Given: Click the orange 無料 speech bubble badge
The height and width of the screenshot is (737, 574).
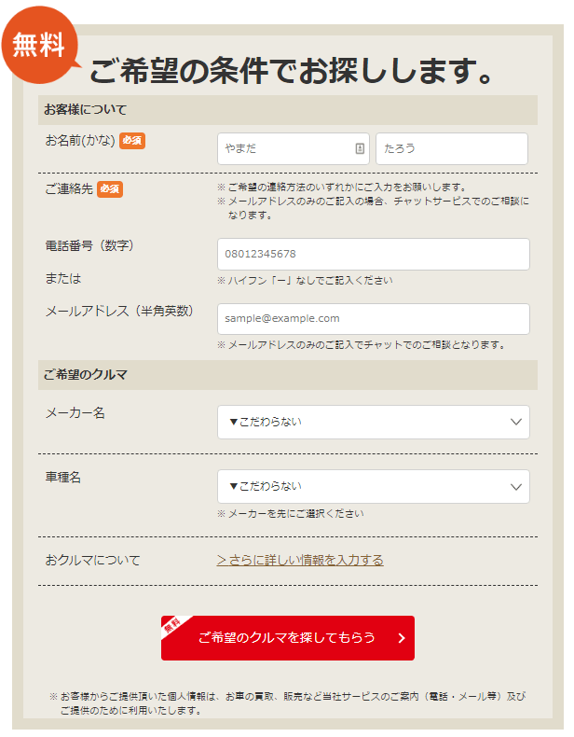Looking at the screenshot, I should pyautogui.click(x=40, y=46).
